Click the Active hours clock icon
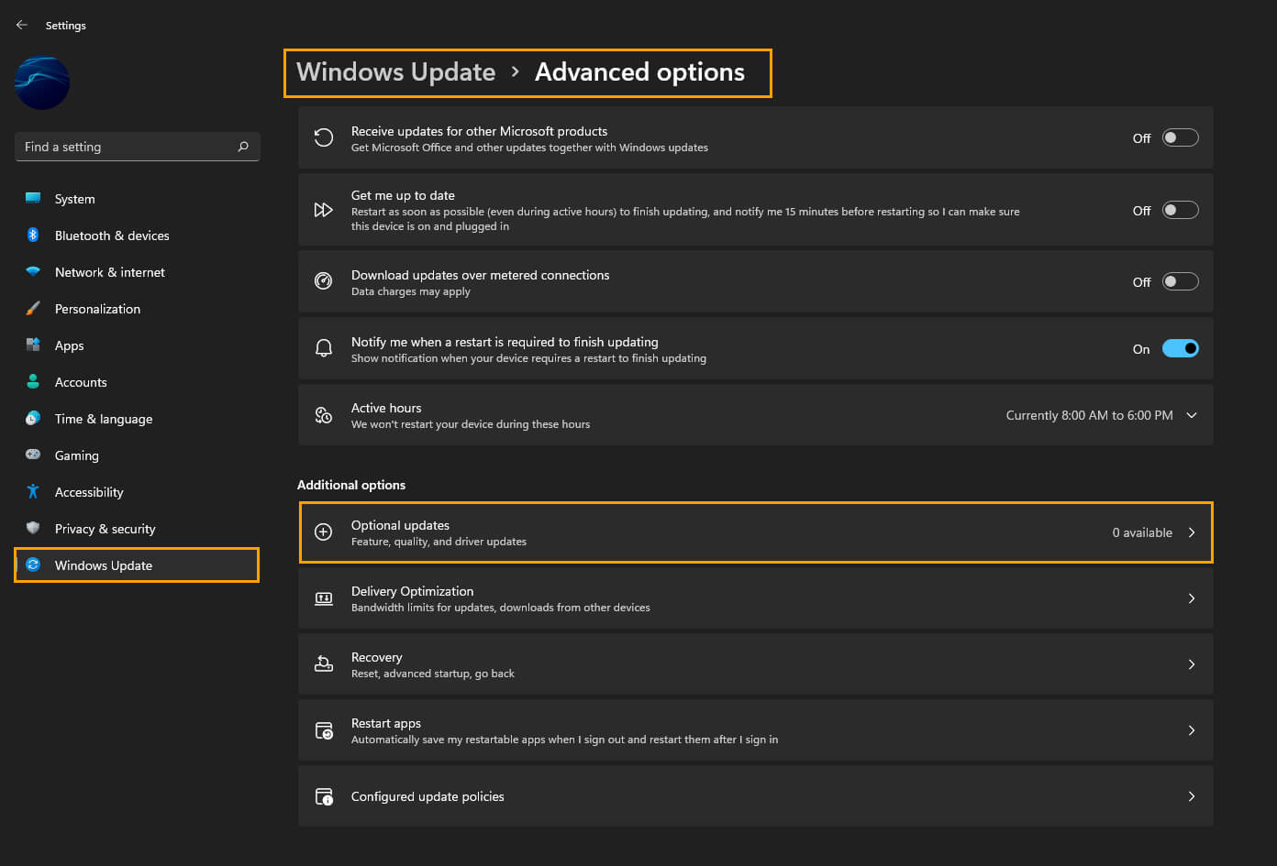 tap(324, 415)
